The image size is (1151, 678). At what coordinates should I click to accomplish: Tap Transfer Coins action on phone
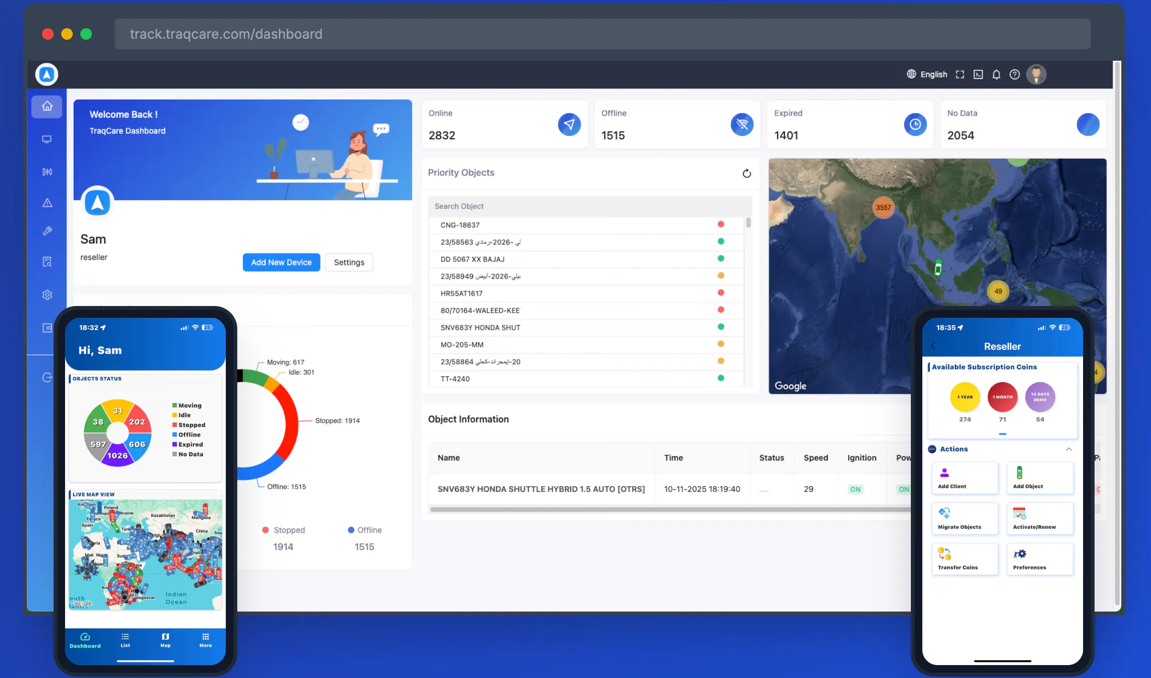pyautogui.click(x=965, y=559)
